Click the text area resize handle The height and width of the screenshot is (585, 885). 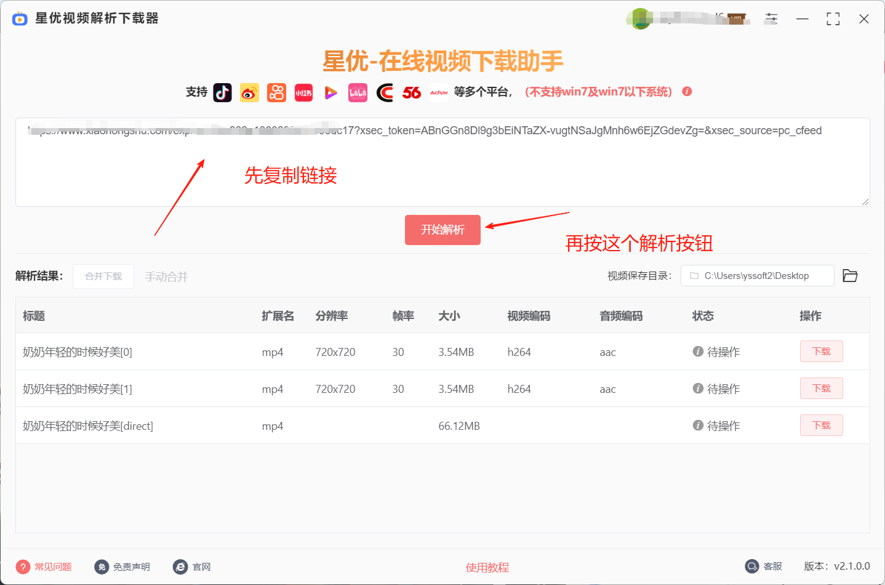pyautogui.click(x=865, y=202)
